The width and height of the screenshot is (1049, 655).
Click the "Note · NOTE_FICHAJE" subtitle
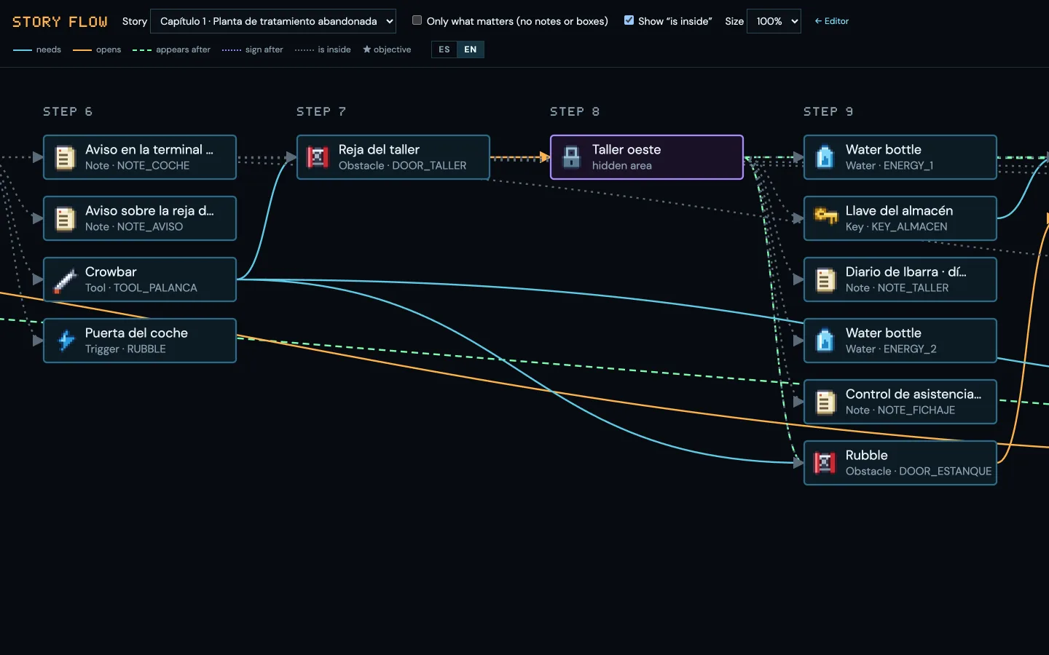click(900, 410)
